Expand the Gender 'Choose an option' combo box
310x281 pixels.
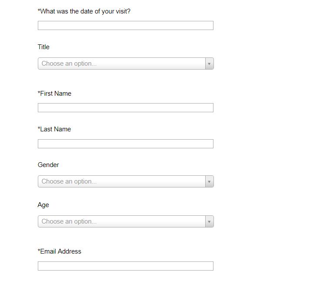point(122,181)
